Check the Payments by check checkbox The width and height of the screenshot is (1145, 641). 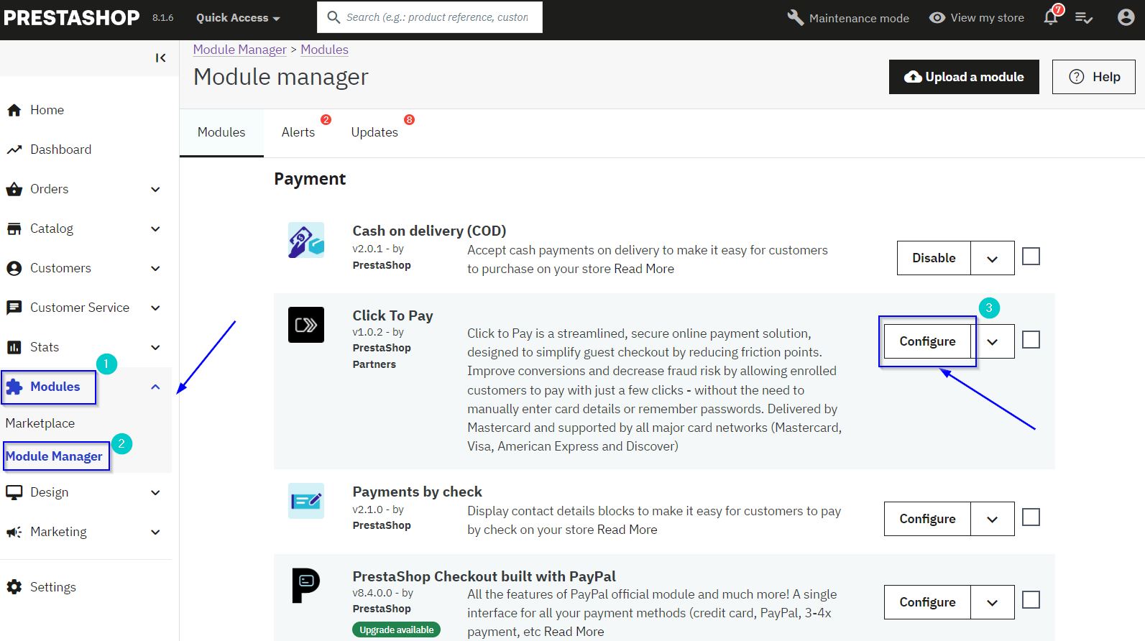click(1031, 517)
